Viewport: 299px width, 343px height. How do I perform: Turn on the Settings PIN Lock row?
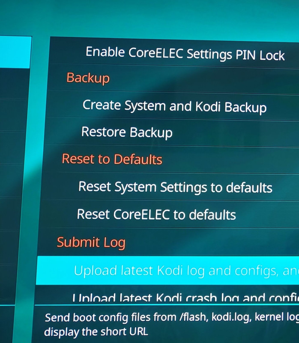click(174, 52)
